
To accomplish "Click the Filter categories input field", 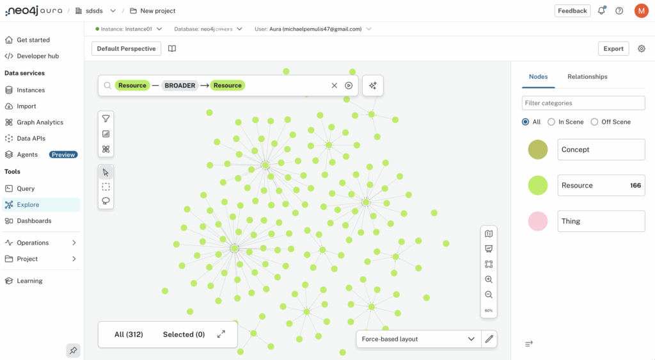I will (x=583, y=103).
